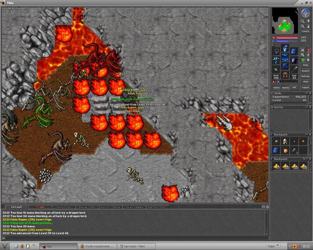The height and width of the screenshot is (250, 313).
Task: Select the ring equipment slot
Action: pyautogui.click(x=276, y=69)
